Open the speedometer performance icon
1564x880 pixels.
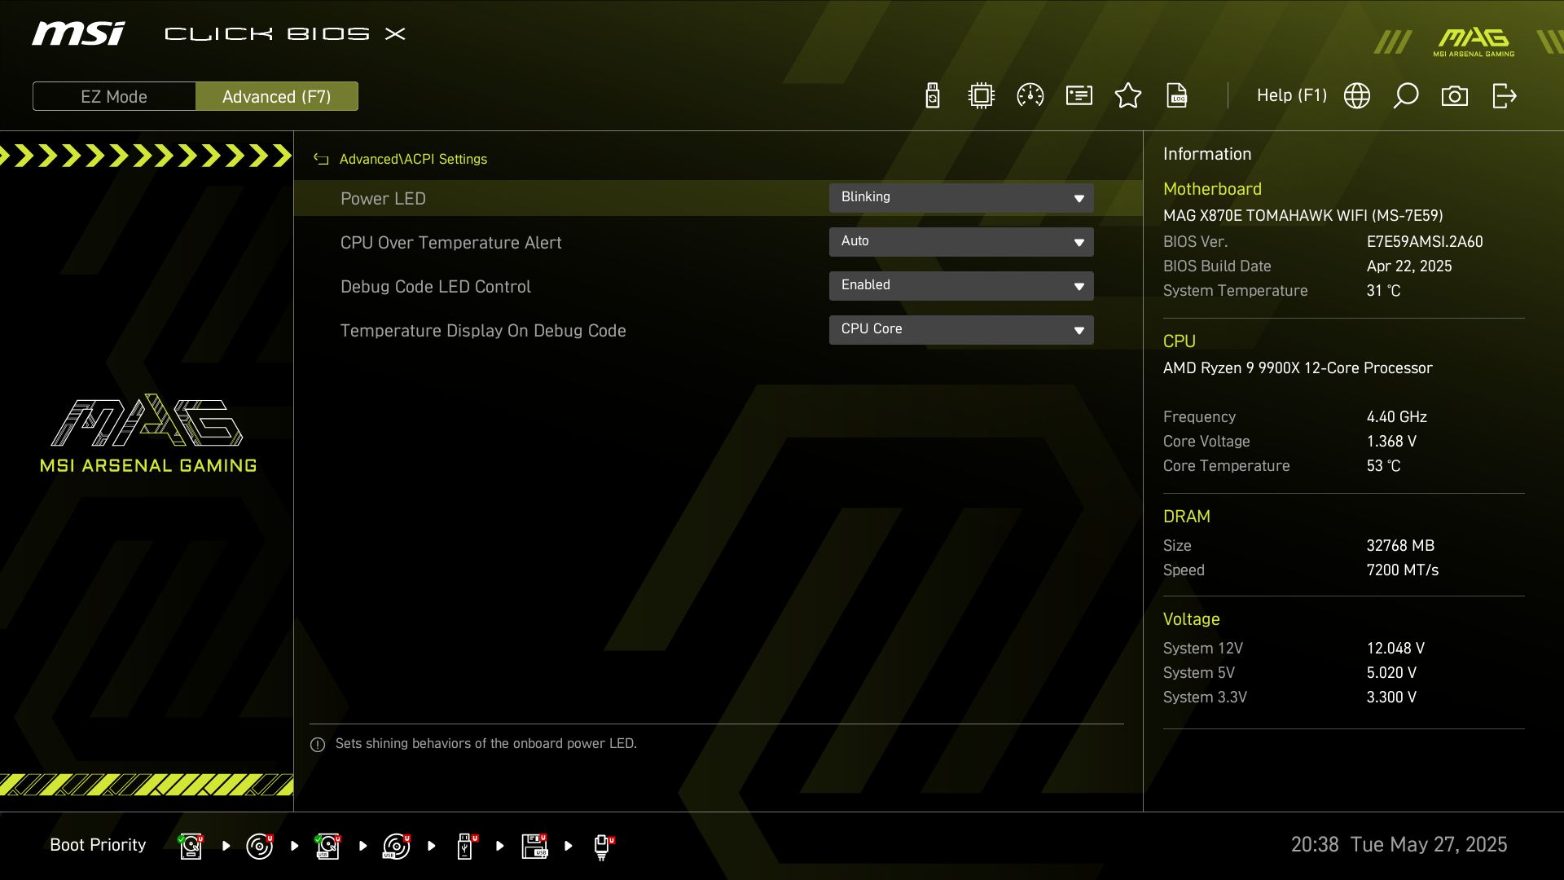pos(1030,96)
